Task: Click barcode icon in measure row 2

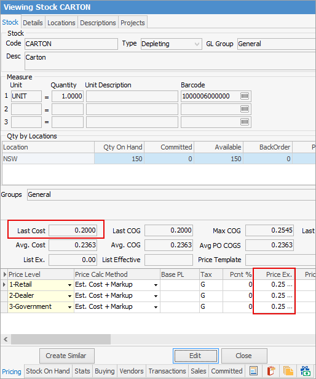Action: click(245, 109)
